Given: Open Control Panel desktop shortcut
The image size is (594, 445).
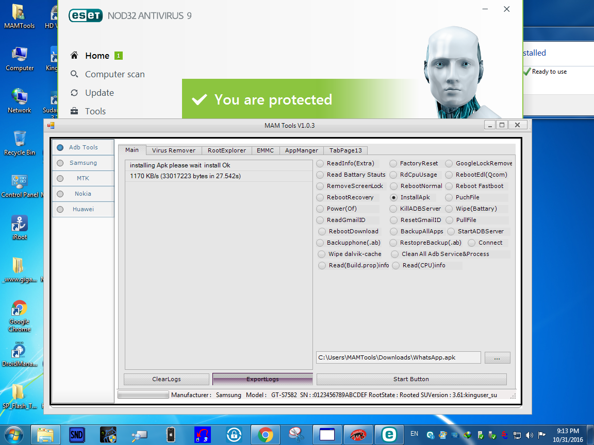Looking at the screenshot, I should 21,185.
